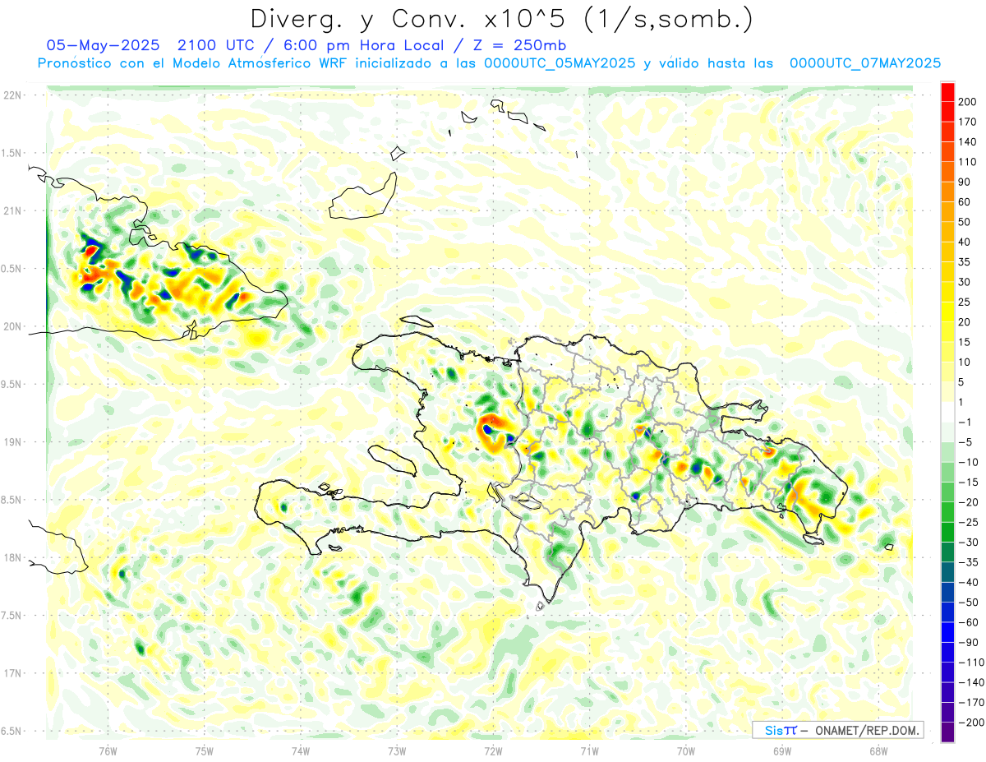
Task: Click the '-5' color bar value
Action: click(965, 443)
